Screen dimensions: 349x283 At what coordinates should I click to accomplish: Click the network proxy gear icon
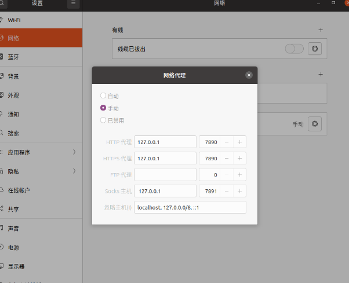[315, 124]
